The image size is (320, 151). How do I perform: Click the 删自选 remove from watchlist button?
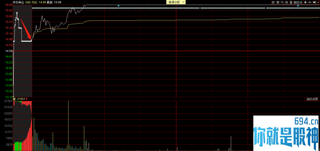[298, 2]
